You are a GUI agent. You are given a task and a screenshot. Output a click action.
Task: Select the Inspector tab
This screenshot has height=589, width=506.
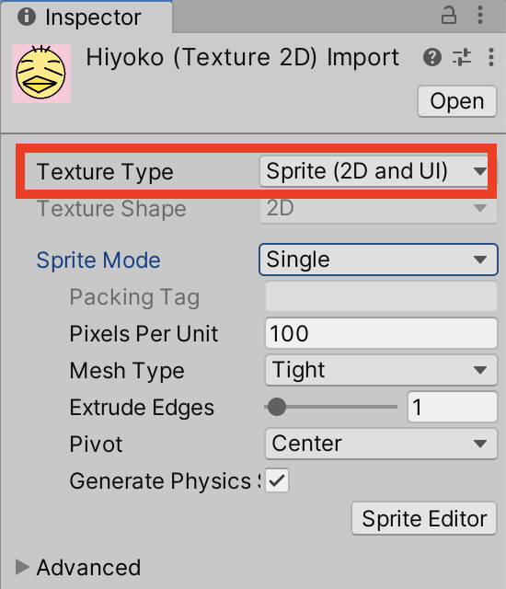[86, 17]
